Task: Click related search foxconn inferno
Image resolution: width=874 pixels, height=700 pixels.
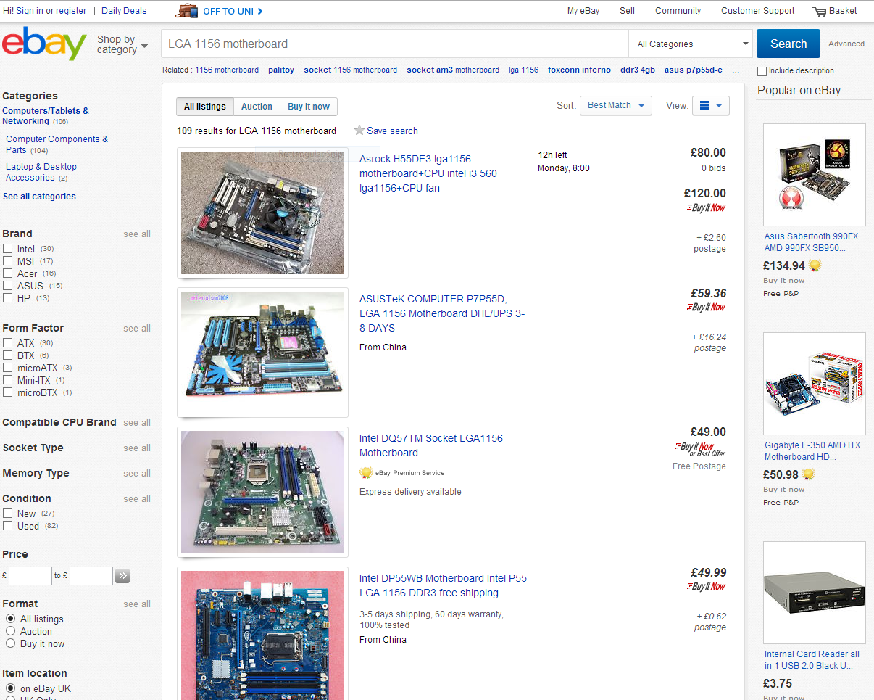Action: pyautogui.click(x=579, y=70)
